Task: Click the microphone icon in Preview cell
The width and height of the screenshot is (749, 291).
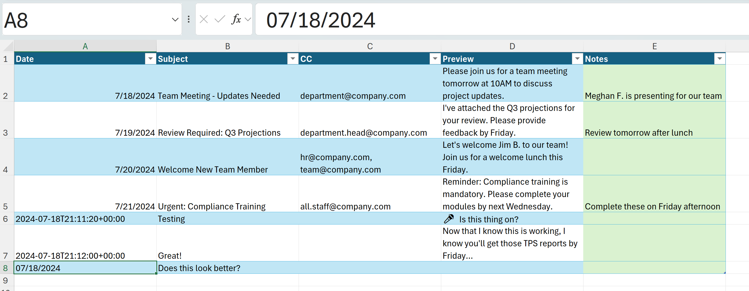Action: (449, 219)
